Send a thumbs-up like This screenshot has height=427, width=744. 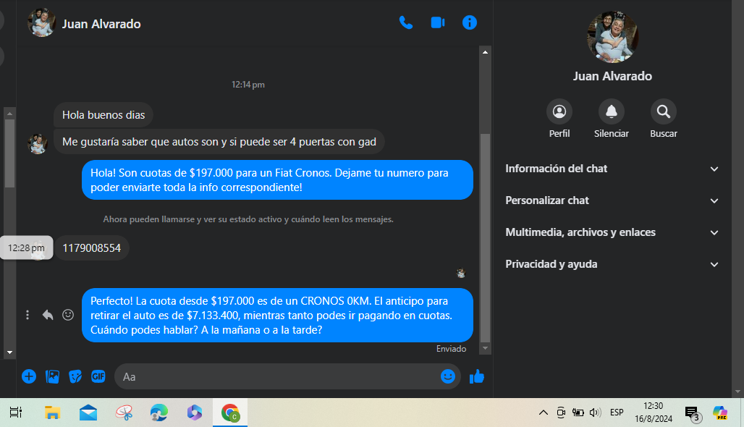click(x=477, y=376)
